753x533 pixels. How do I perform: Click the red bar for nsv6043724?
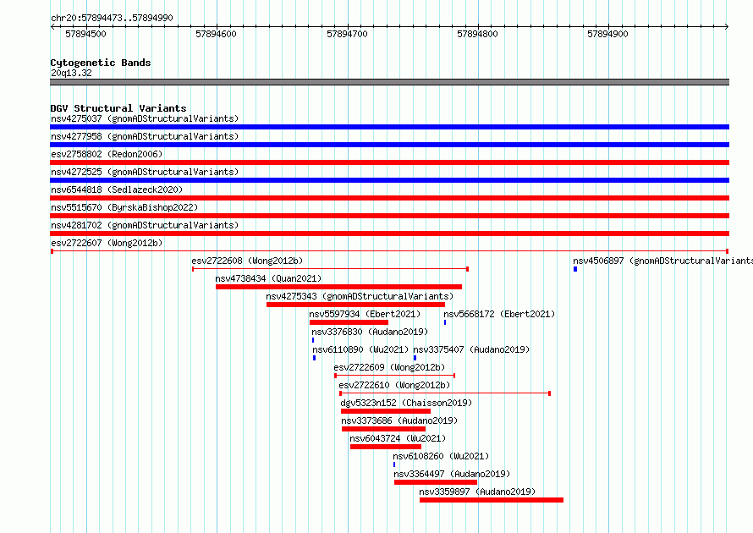coord(386,447)
